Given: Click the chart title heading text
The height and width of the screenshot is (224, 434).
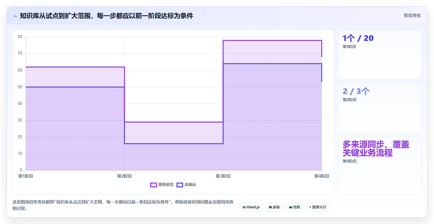Looking at the screenshot, I should coord(106,16).
